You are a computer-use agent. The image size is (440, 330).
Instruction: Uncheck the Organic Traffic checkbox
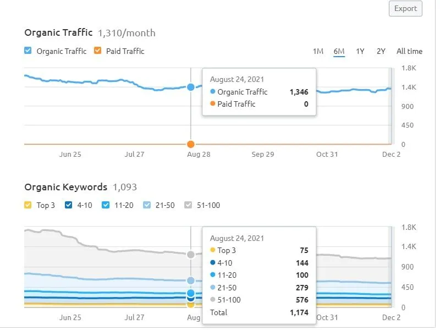pos(28,51)
